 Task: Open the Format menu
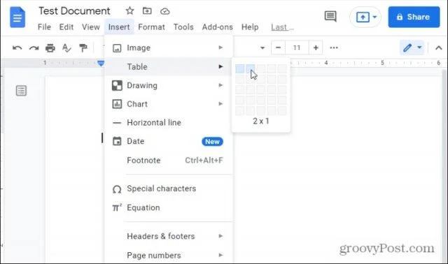[151, 27]
